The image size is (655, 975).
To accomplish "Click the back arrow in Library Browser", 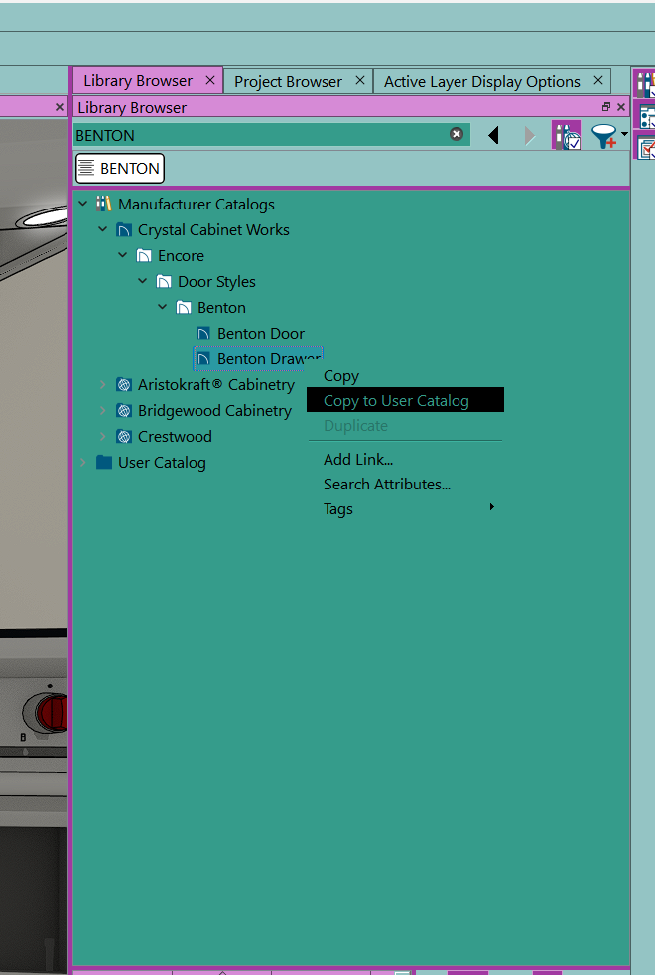I will tap(493, 135).
